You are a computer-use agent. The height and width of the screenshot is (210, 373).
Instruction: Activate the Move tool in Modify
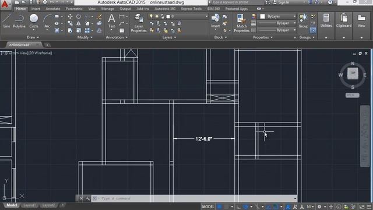[x=70, y=16]
